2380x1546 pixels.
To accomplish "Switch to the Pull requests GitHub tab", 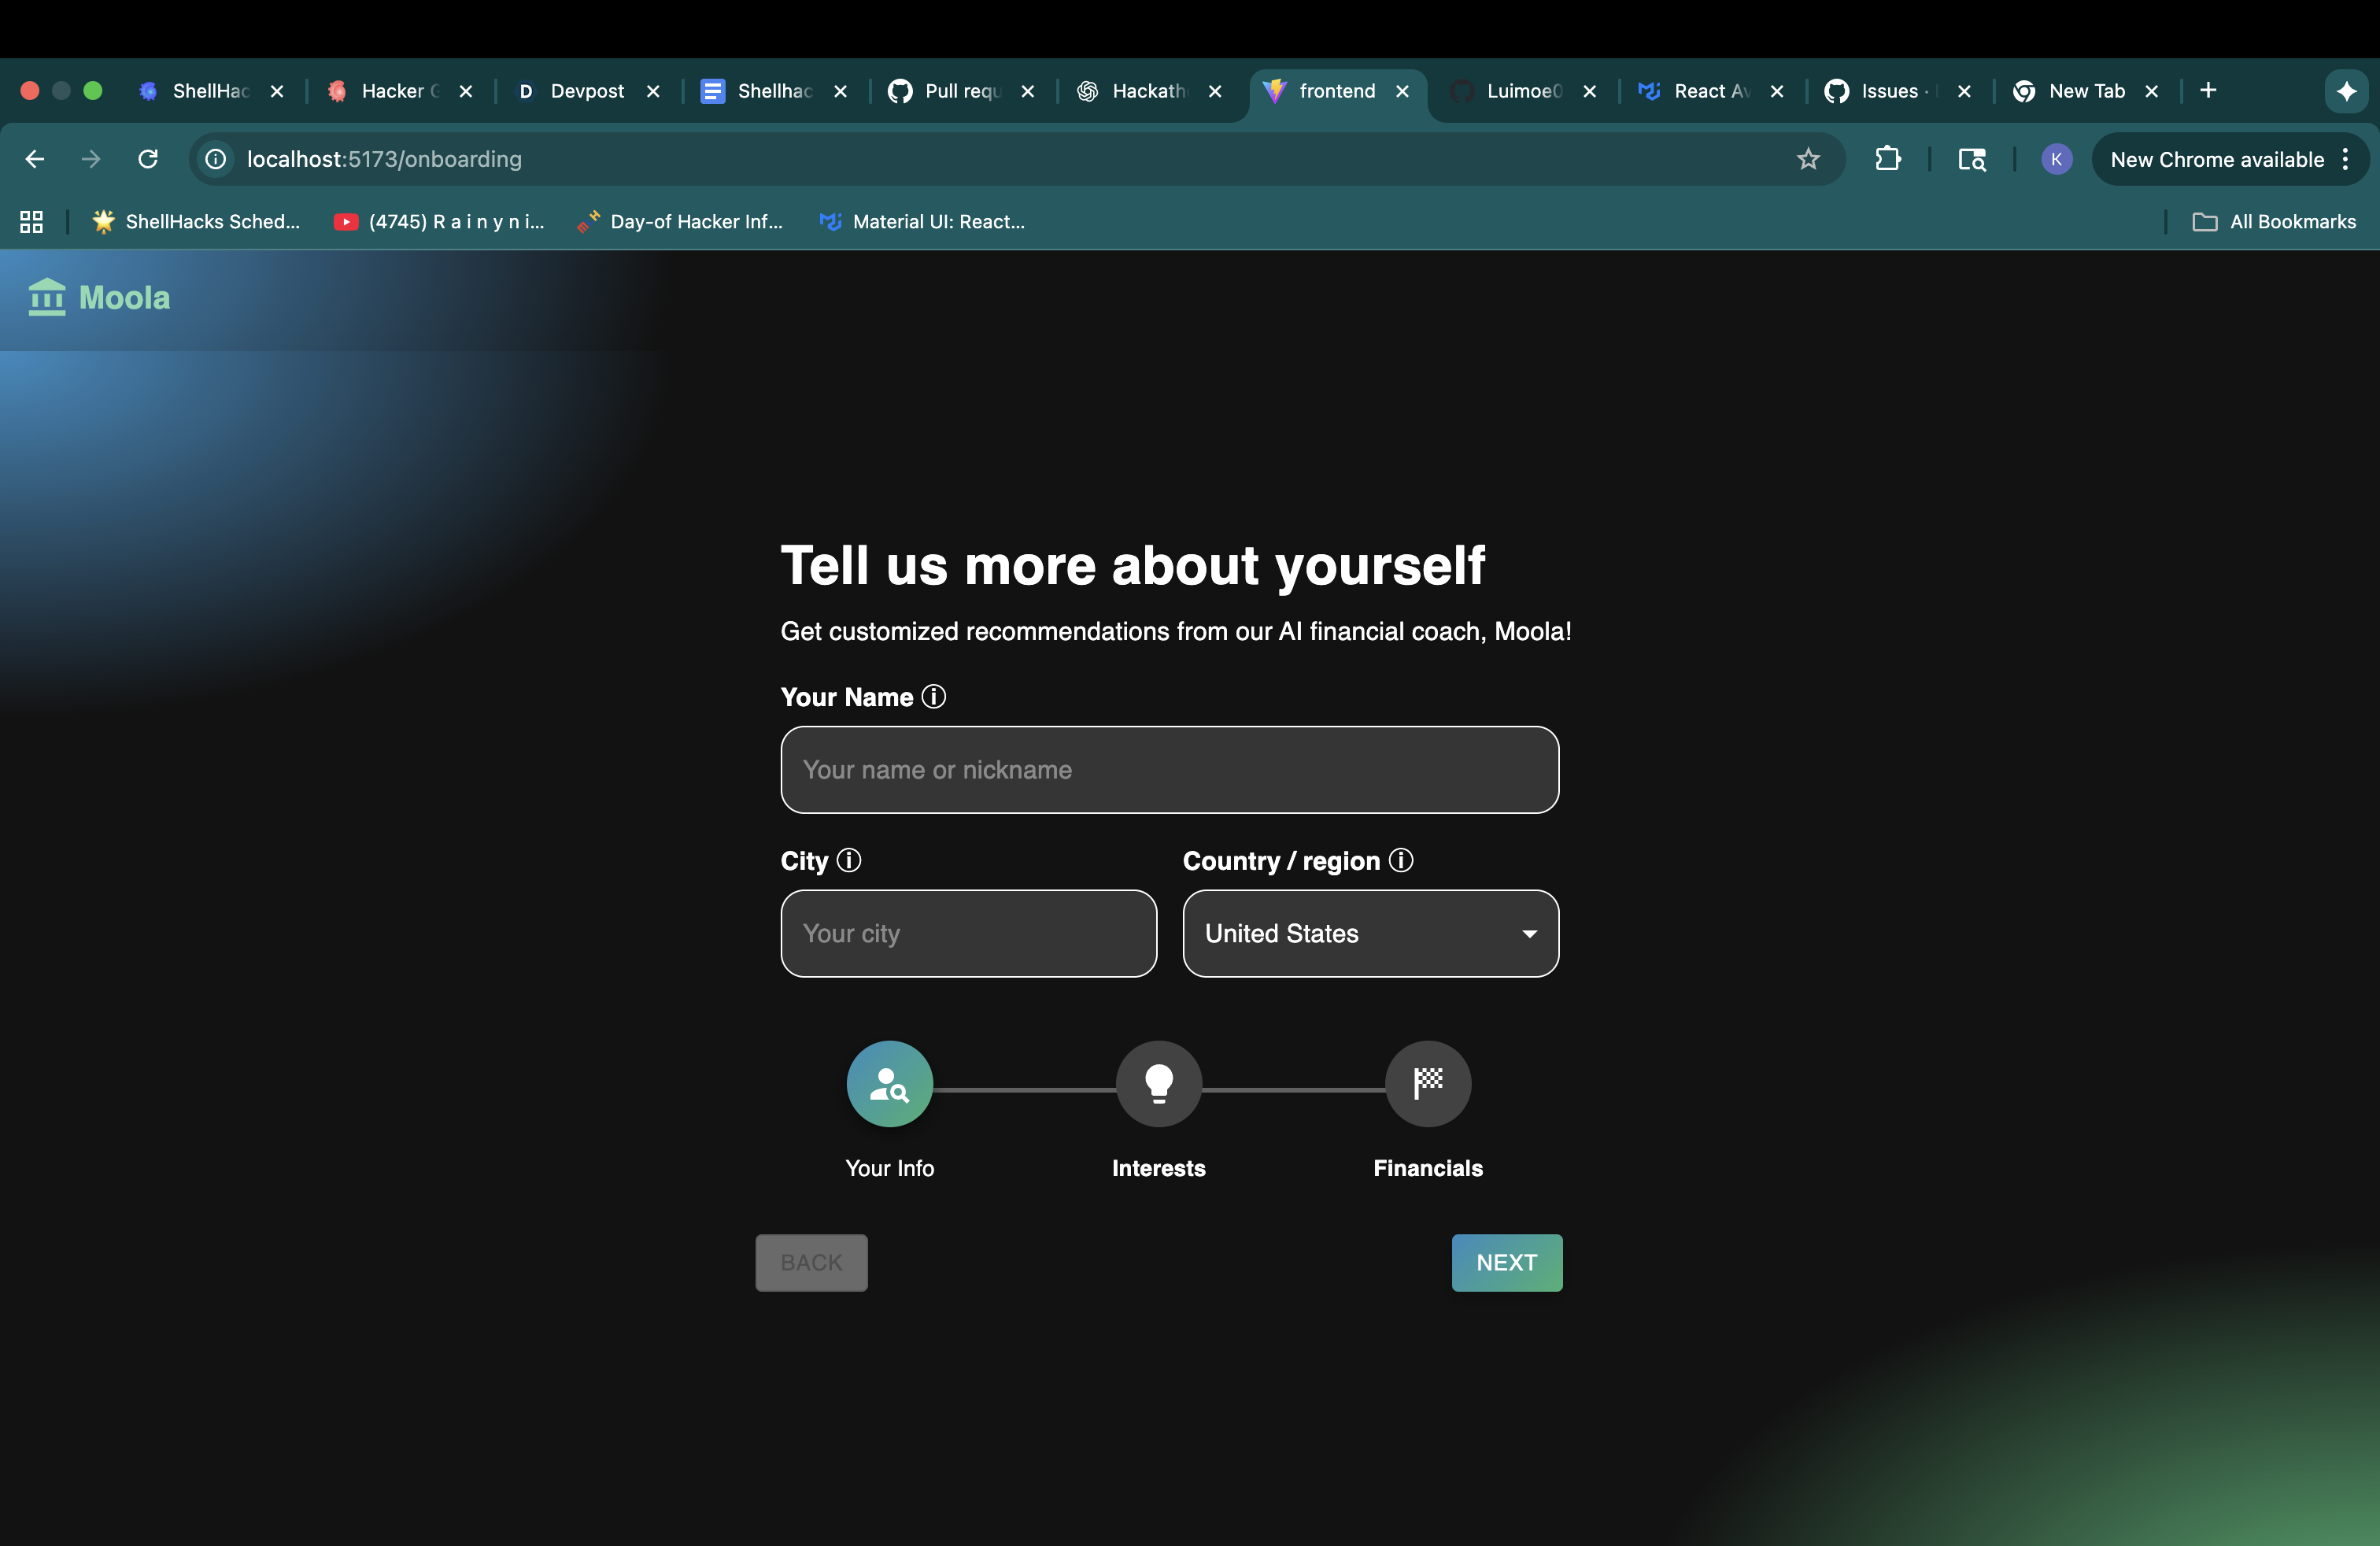I will tap(961, 91).
